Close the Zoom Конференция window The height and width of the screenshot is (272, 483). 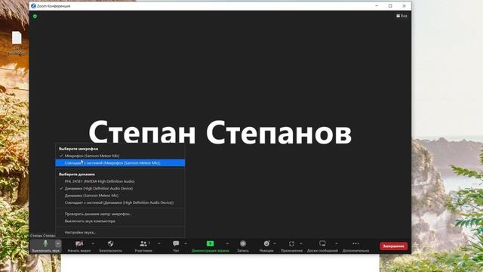(x=405, y=6)
